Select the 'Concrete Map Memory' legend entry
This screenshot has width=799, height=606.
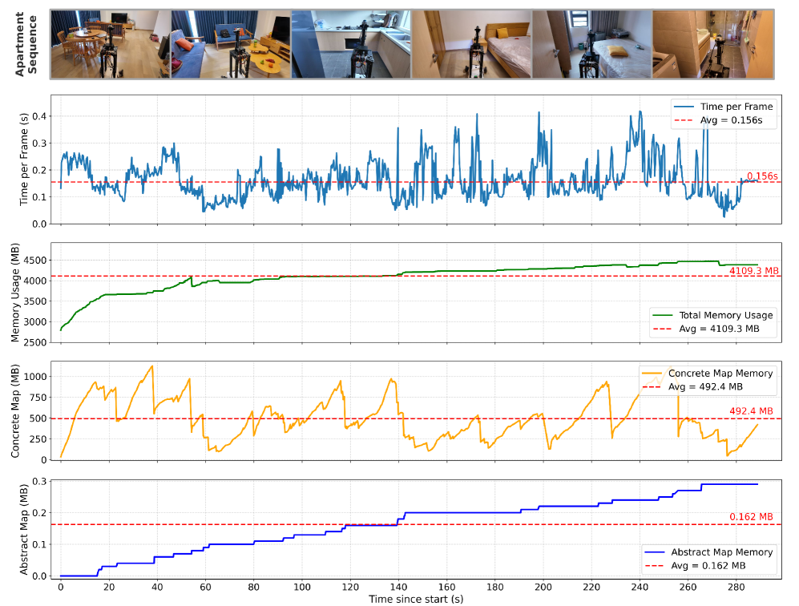720,373
